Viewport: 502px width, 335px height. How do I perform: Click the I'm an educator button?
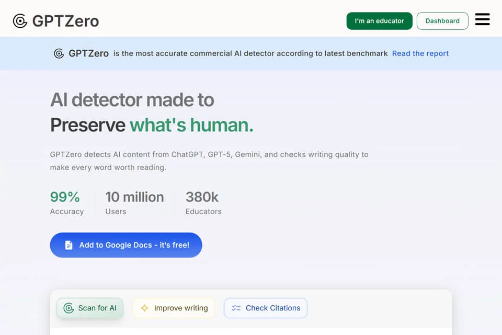[x=380, y=21]
